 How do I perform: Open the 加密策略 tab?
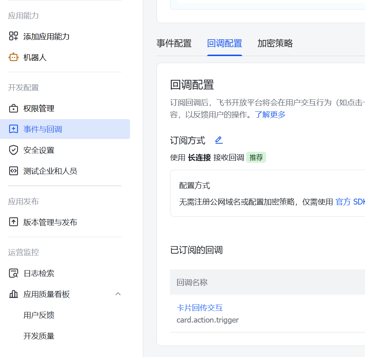coord(275,44)
